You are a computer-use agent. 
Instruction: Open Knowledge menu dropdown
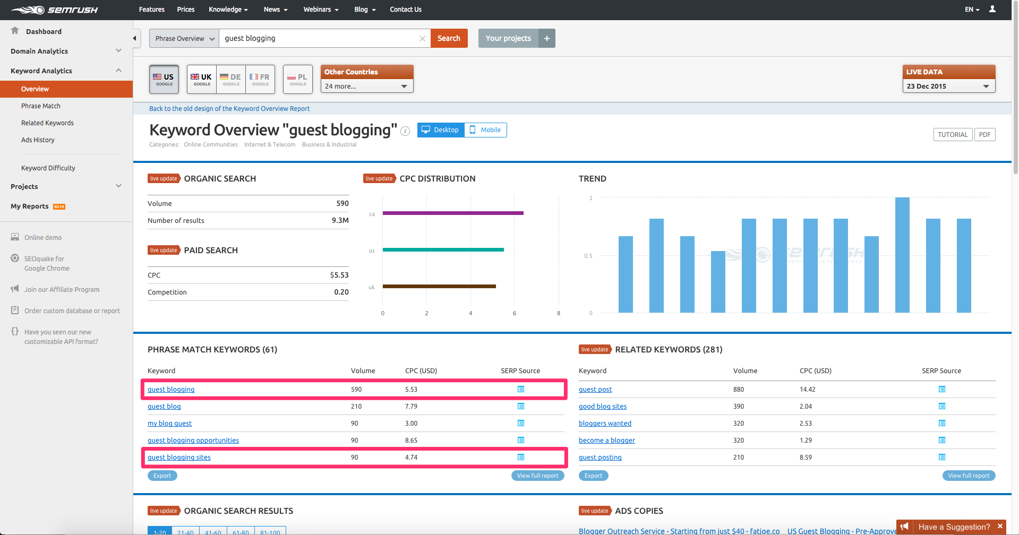click(x=228, y=10)
